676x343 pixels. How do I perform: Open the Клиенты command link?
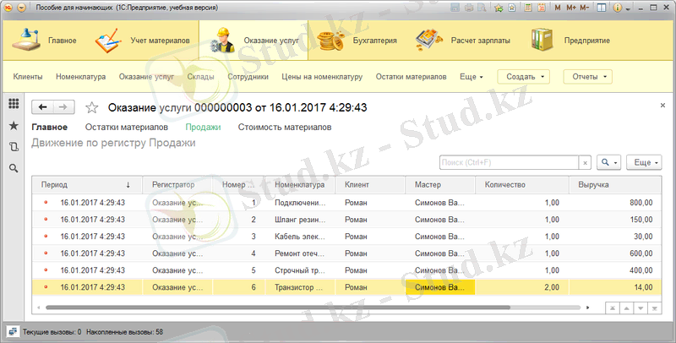[x=28, y=77]
